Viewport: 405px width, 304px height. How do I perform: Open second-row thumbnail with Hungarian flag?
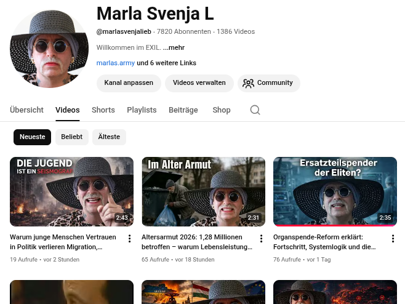[x=204, y=292]
